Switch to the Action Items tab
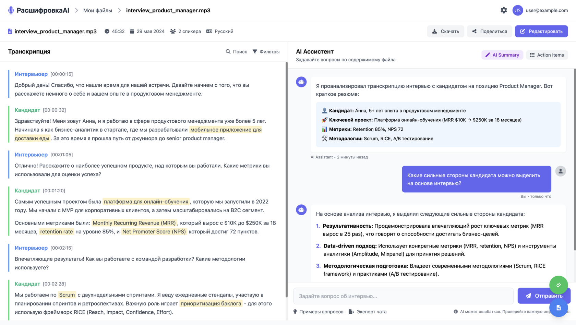The width and height of the screenshot is (576, 325). coord(547,55)
